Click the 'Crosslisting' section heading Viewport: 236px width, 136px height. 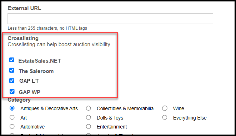[x=23, y=38]
